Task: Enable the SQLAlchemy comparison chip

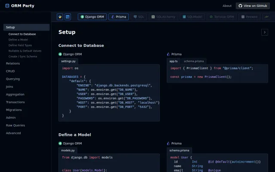Action: coord(163,17)
